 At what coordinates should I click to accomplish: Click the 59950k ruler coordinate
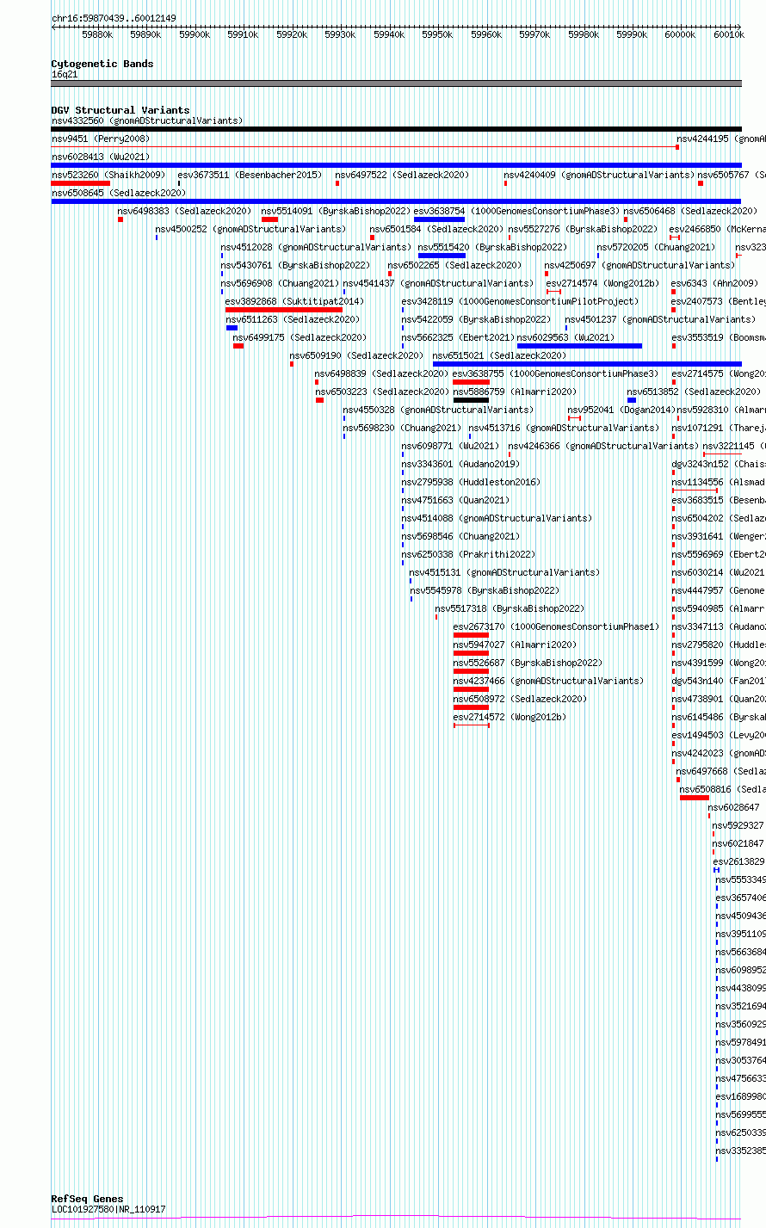(437, 34)
